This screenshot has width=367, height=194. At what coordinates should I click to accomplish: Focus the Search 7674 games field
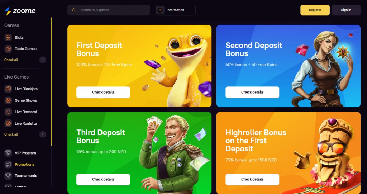pos(109,10)
